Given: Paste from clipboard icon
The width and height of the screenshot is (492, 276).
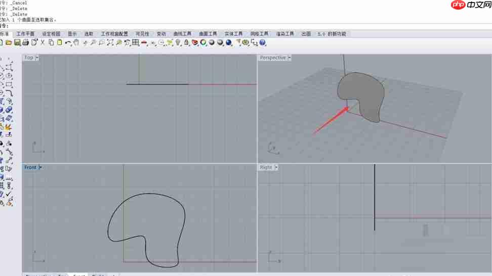Looking at the screenshot, I should click(x=59, y=42).
